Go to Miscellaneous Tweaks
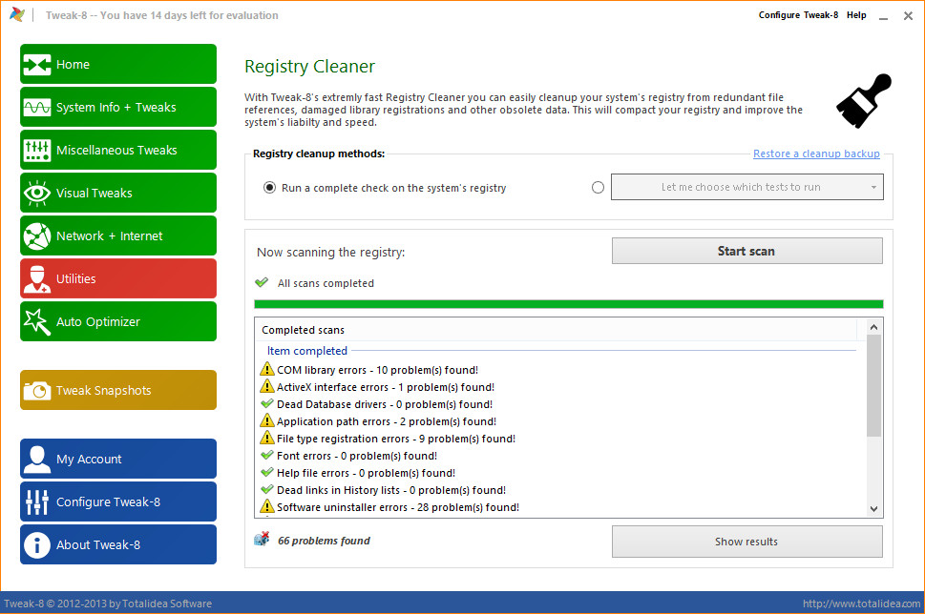925x614 pixels. pyautogui.click(x=118, y=151)
